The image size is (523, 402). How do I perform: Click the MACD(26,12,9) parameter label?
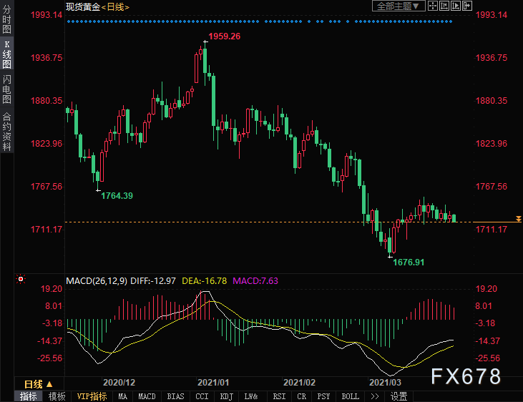coord(97,281)
